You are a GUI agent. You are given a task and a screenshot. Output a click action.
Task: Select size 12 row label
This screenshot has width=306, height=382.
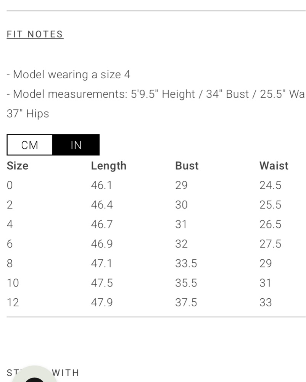[x=13, y=303]
